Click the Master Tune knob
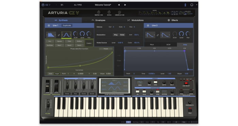 tap(99, 12)
